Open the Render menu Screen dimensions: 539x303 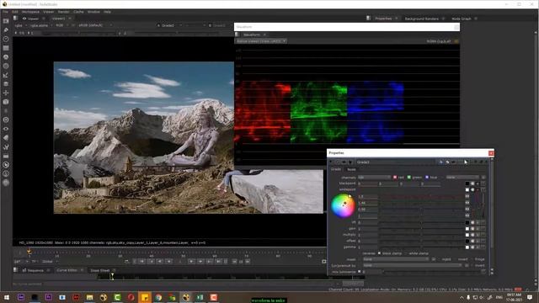click(64, 12)
